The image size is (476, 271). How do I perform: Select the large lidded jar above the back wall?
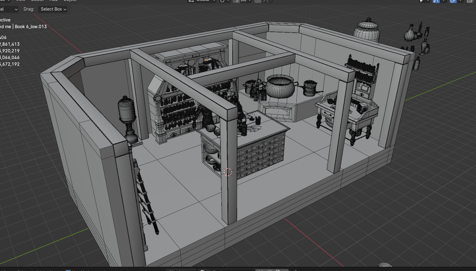367,30
